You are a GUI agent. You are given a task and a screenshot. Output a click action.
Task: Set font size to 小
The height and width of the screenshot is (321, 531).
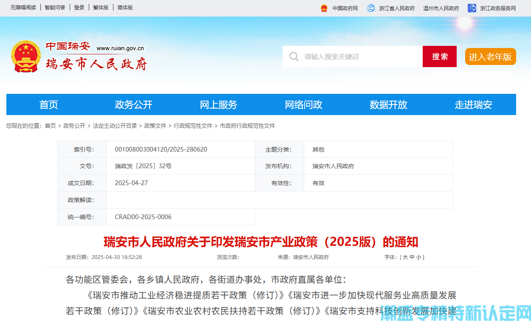click(x=418, y=257)
